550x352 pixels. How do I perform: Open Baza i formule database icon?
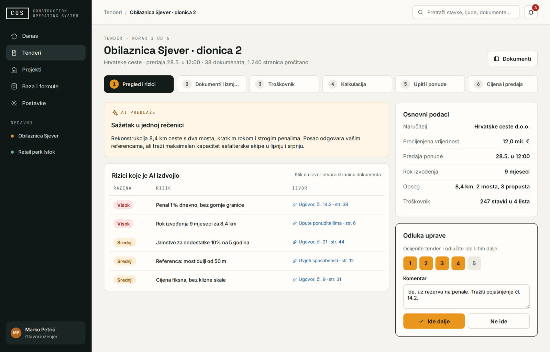[14, 86]
